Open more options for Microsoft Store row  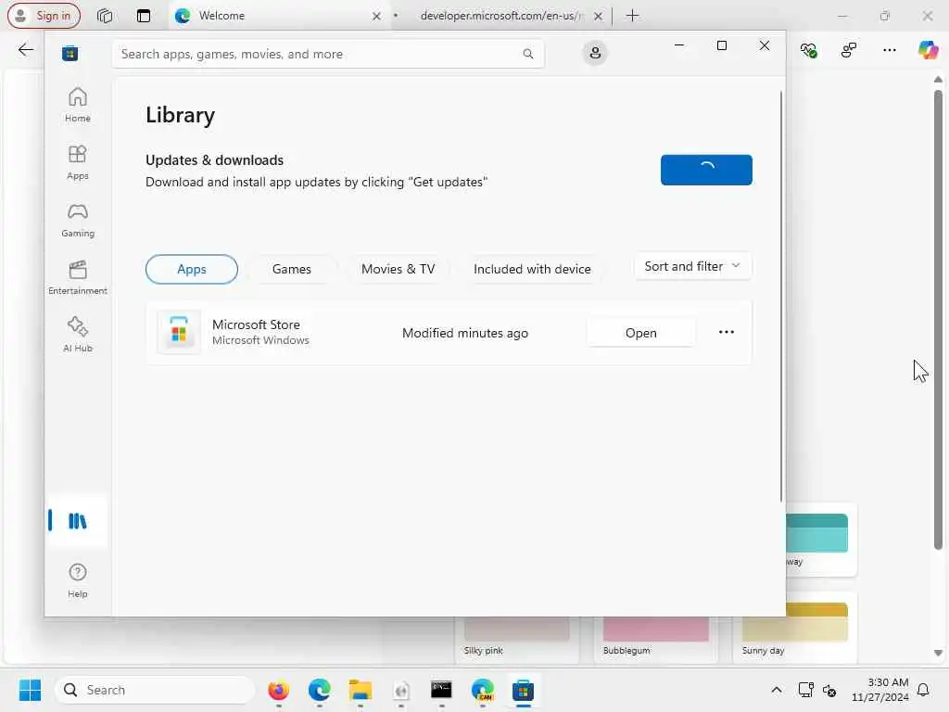(727, 333)
